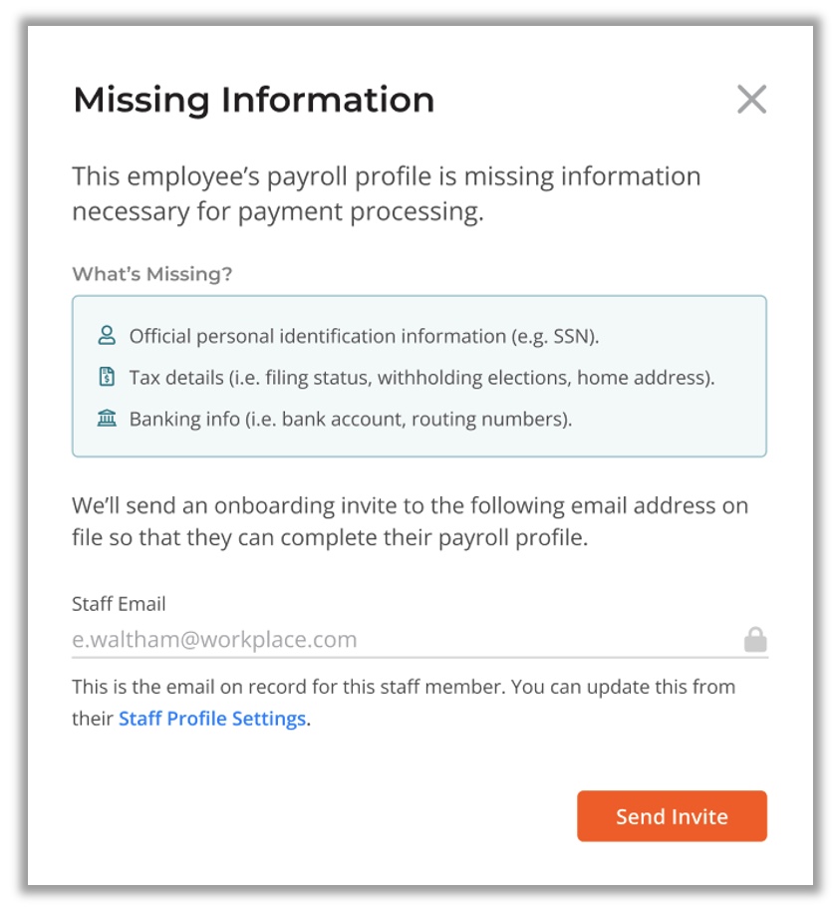
Task: Click the What's Missing? label
Action: 152,274
